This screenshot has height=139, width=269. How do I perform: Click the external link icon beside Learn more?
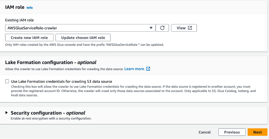click(x=148, y=69)
